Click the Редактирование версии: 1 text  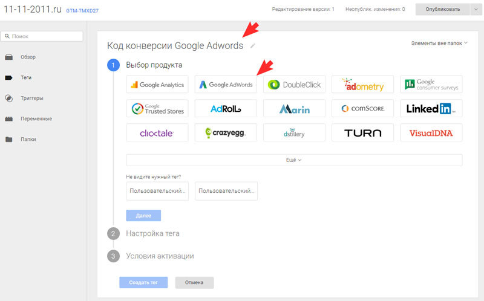point(303,9)
